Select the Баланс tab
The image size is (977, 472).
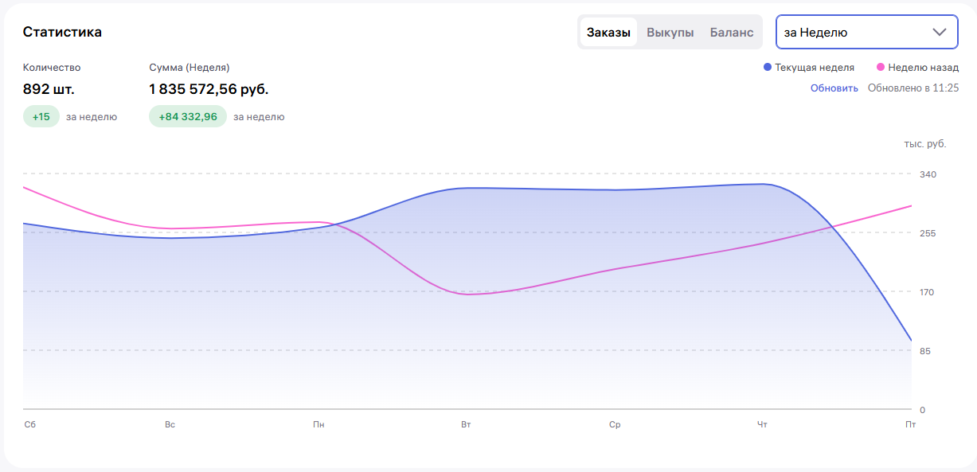(x=731, y=33)
